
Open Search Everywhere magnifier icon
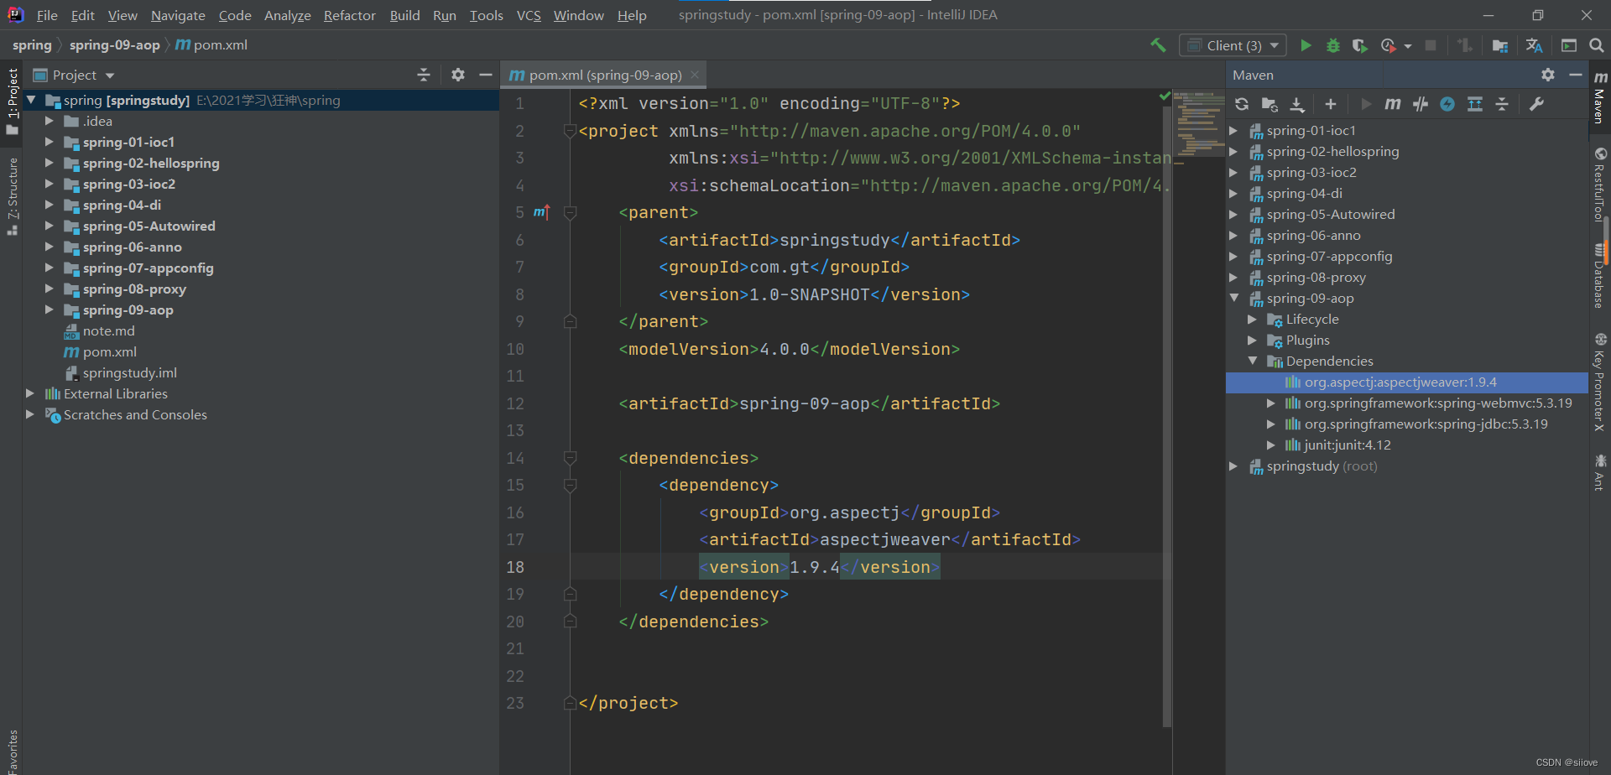(x=1596, y=45)
